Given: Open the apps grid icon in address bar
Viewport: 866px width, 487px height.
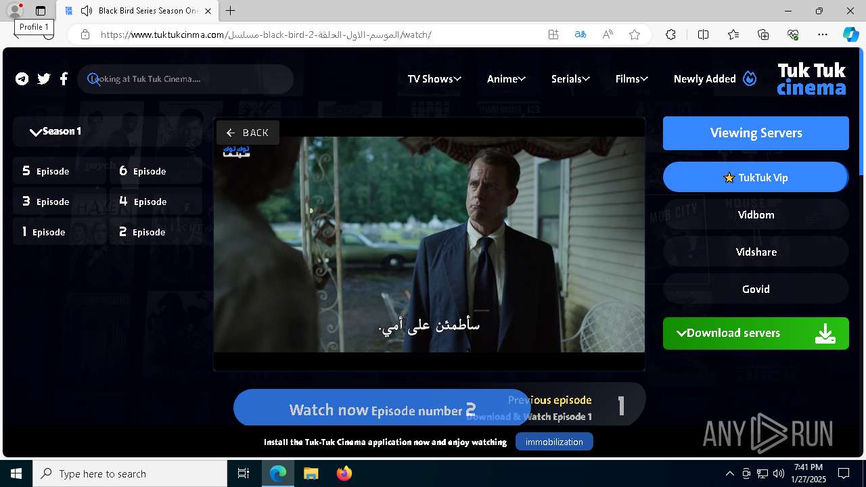Looking at the screenshot, I should click(553, 34).
